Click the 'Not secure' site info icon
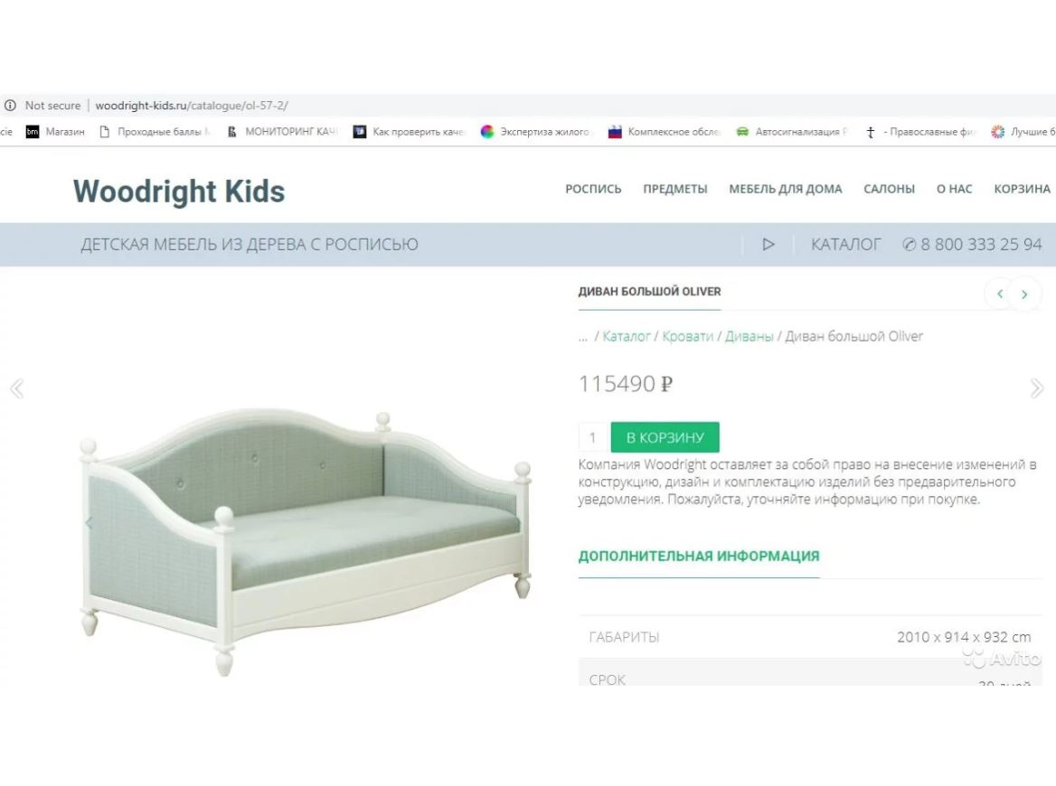The image size is (1056, 786). tap(11, 106)
